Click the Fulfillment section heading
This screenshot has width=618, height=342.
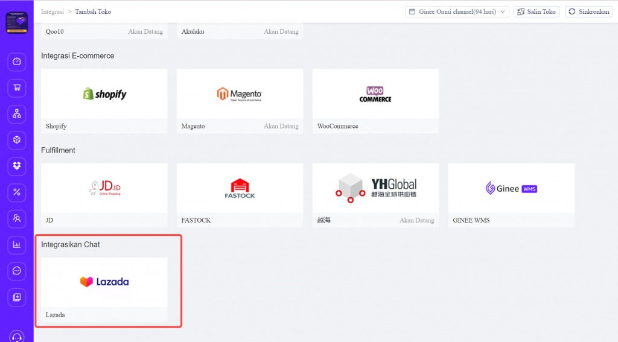tap(58, 150)
